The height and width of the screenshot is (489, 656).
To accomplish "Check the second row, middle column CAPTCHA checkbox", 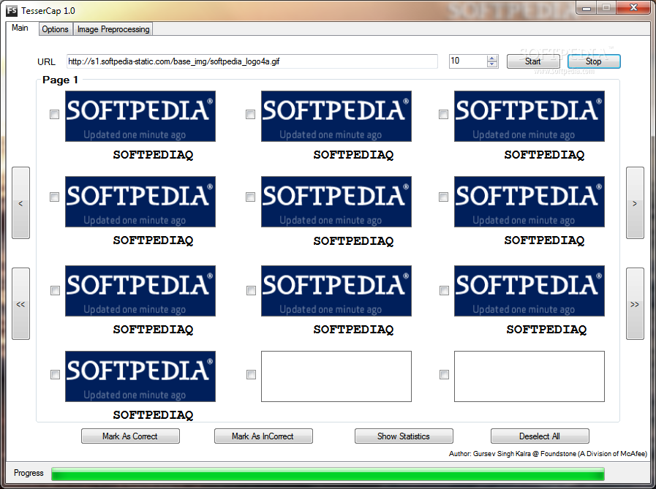I will click(x=250, y=197).
